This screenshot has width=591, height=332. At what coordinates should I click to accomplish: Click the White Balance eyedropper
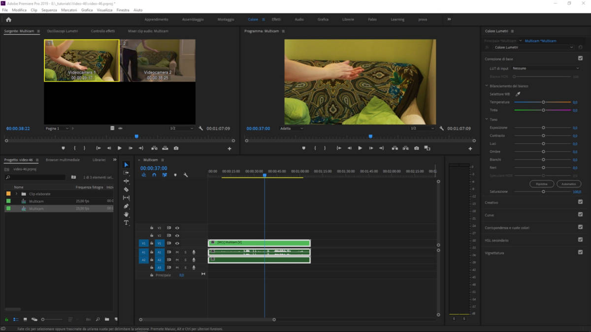[x=518, y=94]
